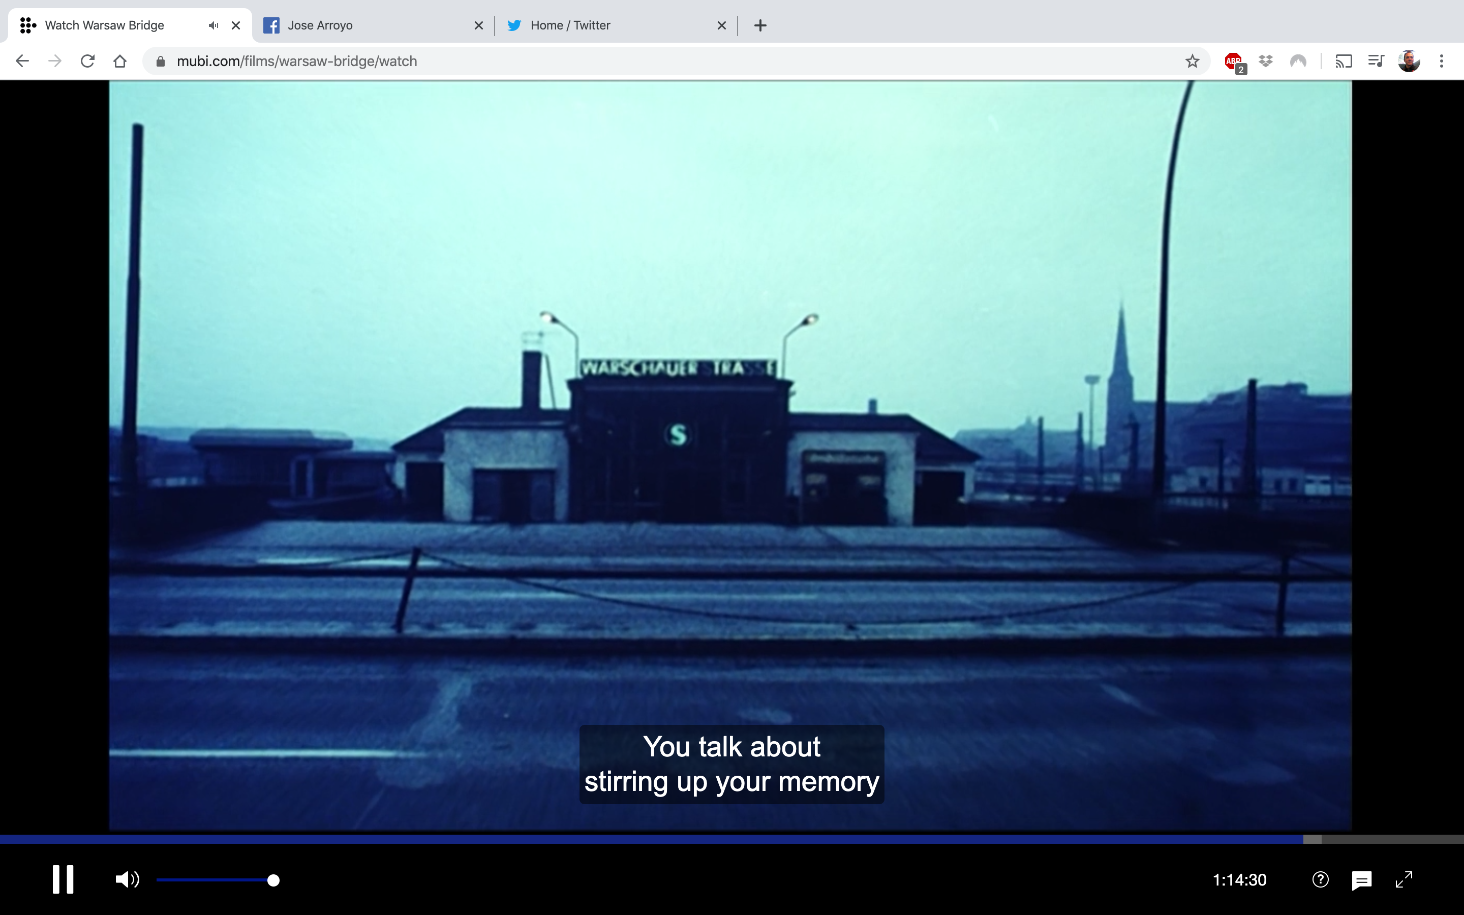The height and width of the screenshot is (915, 1464).
Task: Click the Cast media icon
Action: point(1344,61)
